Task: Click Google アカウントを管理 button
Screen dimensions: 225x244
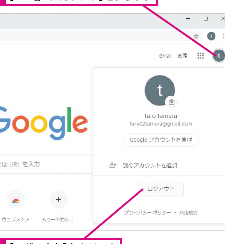Action: click(161, 140)
